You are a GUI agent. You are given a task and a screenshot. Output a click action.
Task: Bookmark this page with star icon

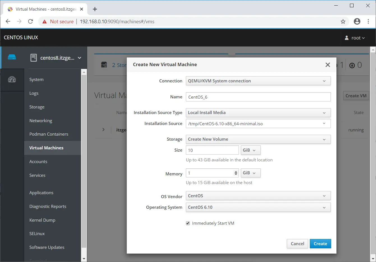pos(343,22)
